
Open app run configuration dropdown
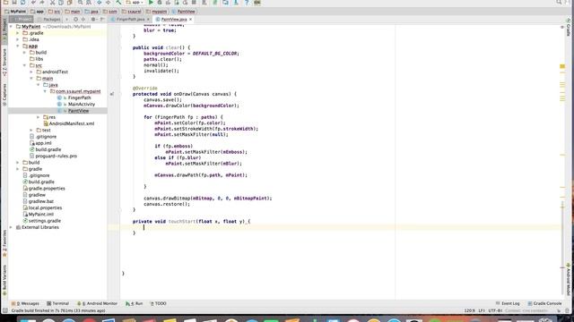(x=135, y=2)
